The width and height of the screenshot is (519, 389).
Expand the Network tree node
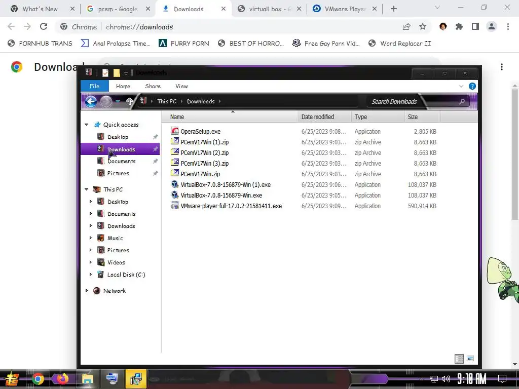point(86,291)
